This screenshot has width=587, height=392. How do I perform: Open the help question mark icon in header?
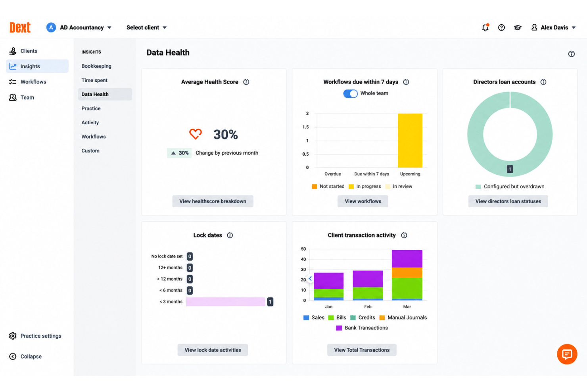click(x=501, y=27)
